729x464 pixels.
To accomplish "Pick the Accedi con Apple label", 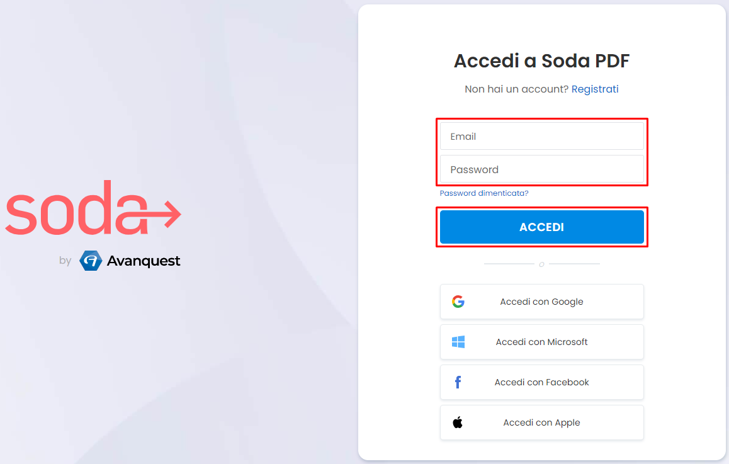I will [541, 422].
